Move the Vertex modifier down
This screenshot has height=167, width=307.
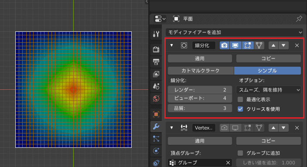pos(283,128)
